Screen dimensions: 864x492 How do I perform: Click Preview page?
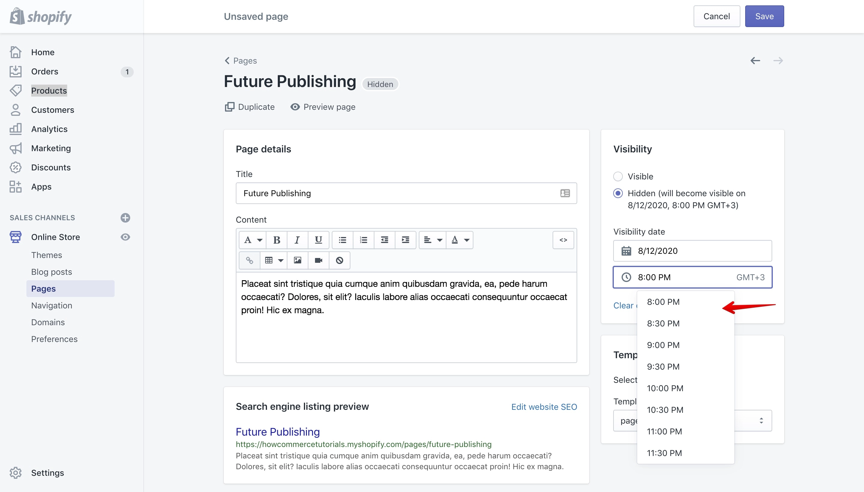(323, 107)
